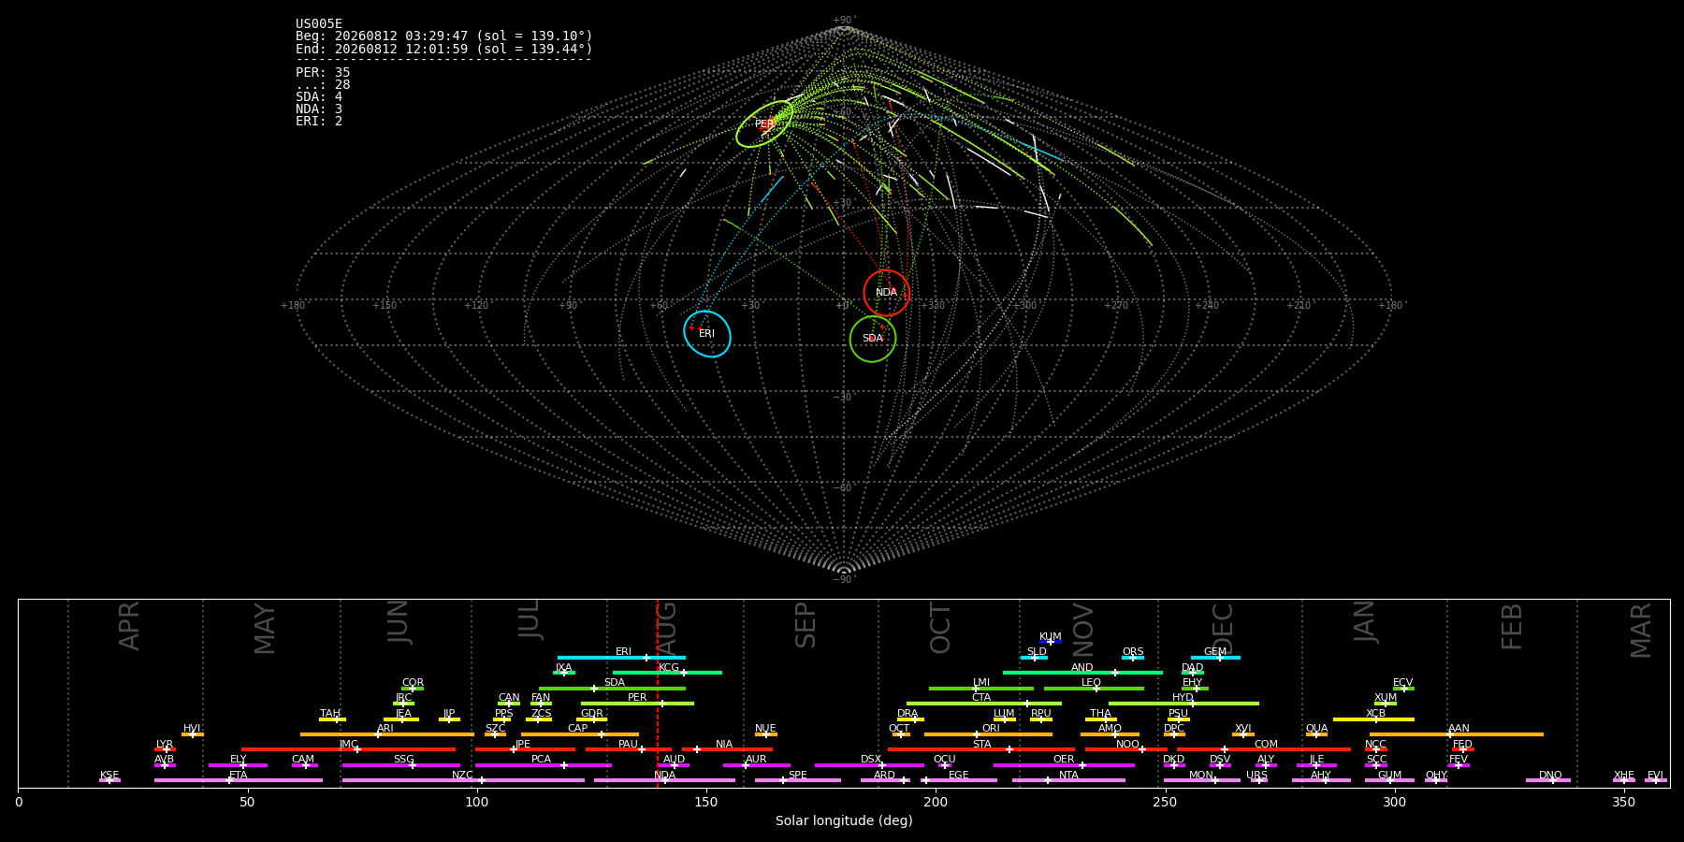
Task: Click the magenta SSG shower bar
Action: tap(400, 765)
